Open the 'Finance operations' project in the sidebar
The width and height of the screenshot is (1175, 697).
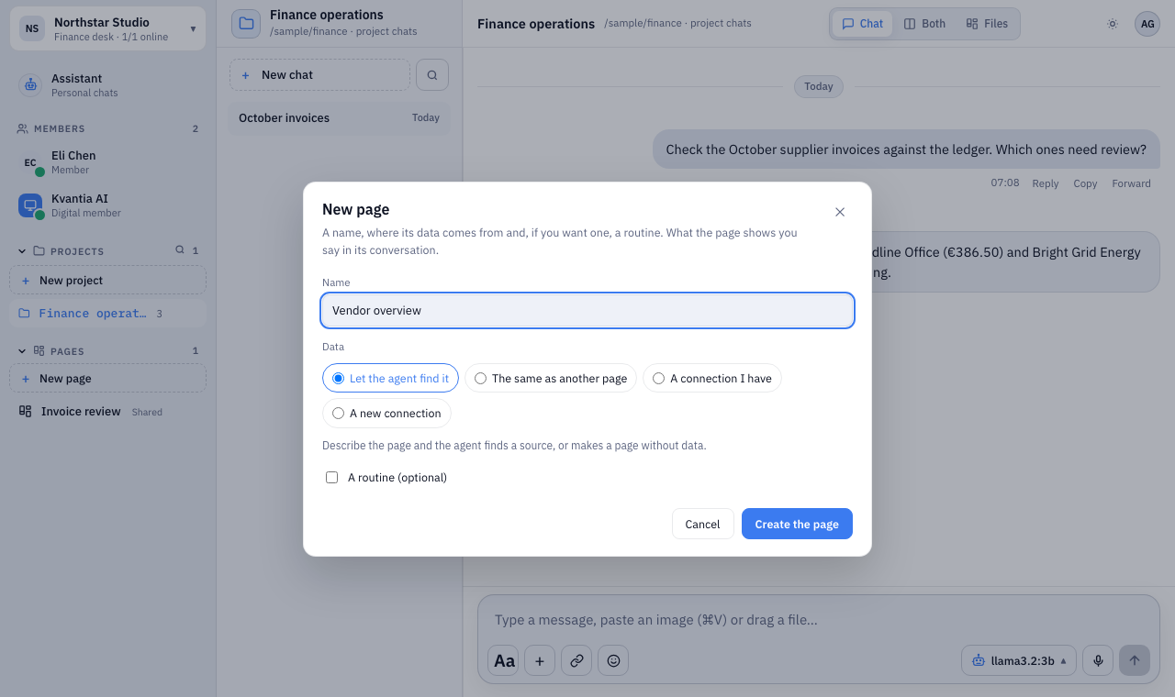coord(107,313)
